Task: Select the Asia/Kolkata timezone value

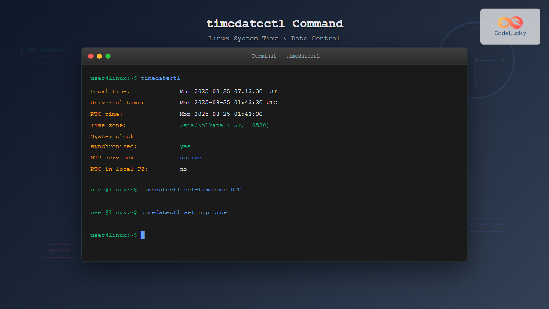Action: 224,125
